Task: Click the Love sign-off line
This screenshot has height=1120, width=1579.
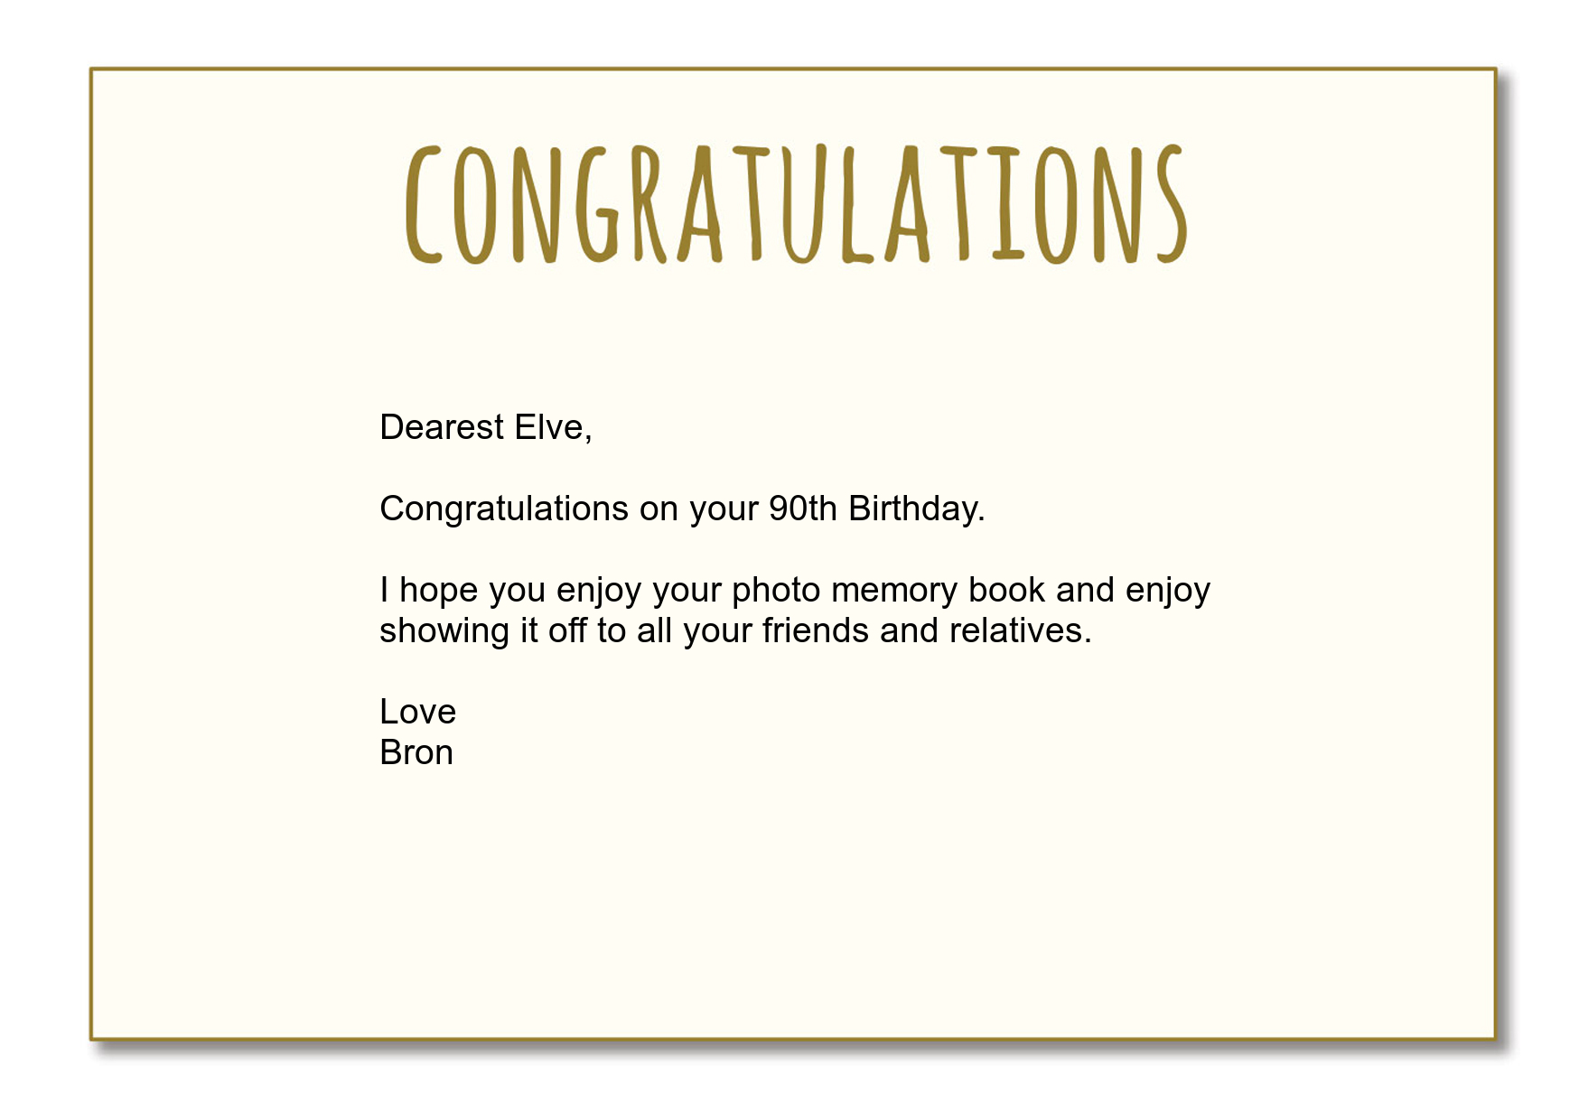Action: tap(417, 712)
